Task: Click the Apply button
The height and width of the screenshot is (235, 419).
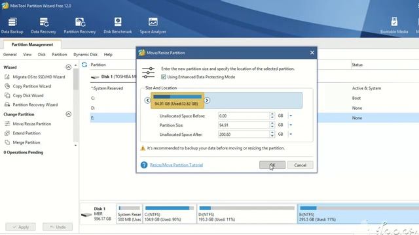Action: (20, 227)
